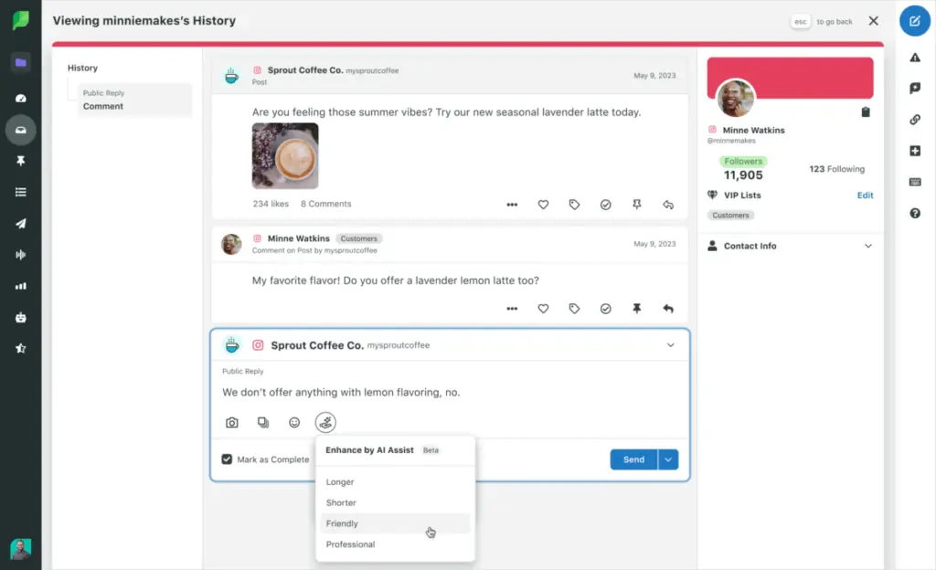This screenshot has height=570, width=936.
Task: Open the Send button dropdown arrow
Action: (668, 459)
